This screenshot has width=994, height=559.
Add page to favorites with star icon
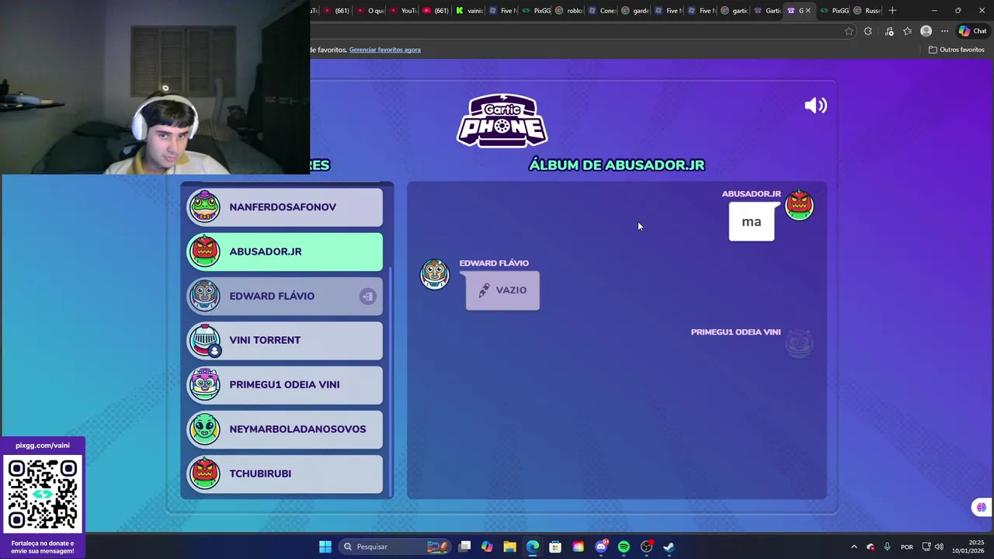point(849,31)
